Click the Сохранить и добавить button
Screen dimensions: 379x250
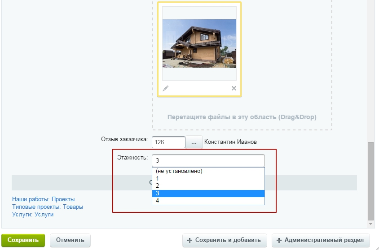pos(225,240)
